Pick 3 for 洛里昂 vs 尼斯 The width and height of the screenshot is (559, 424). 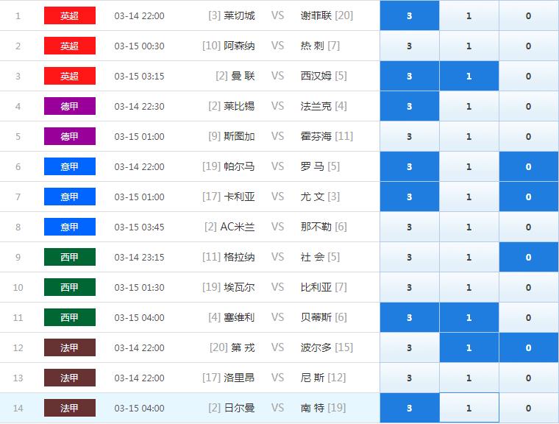tap(409, 377)
